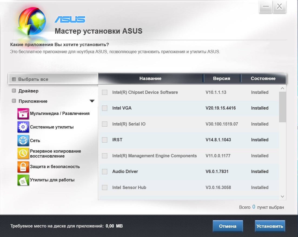This screenshot has width=298, height=237.
Task: Click the Backup and recovery clock icon
Action: (23, 153)
